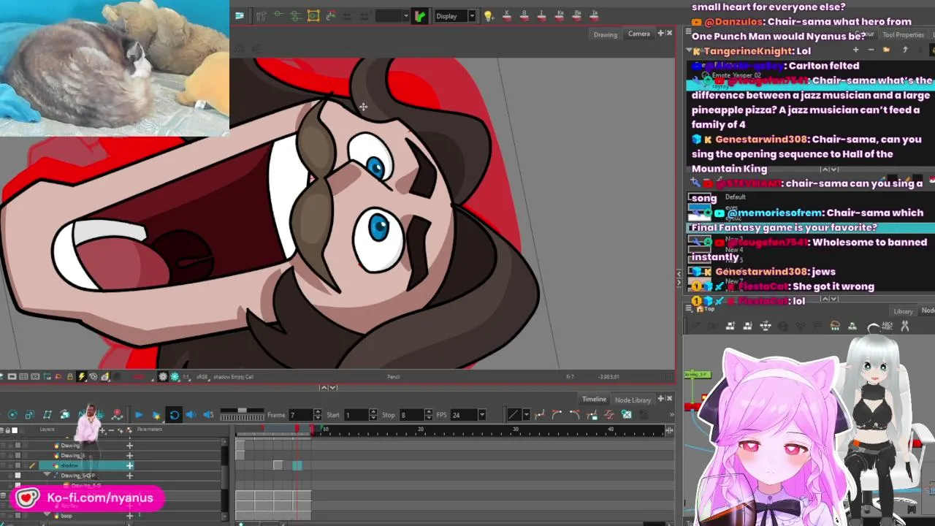Mark drawing as In-between with the I marker

[x=541, y=15]
